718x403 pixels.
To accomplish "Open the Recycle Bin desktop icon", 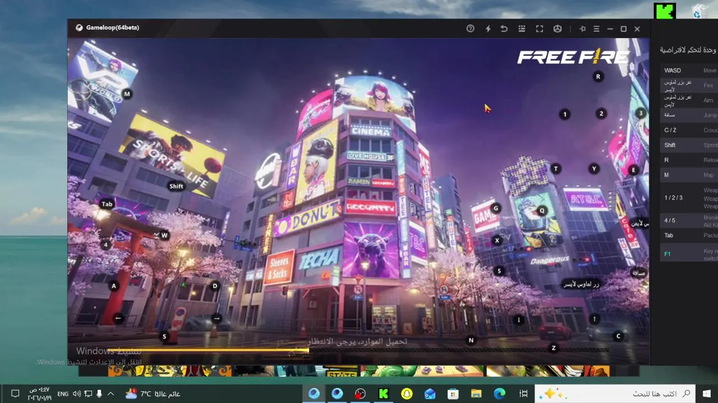I will pos(698,11).
